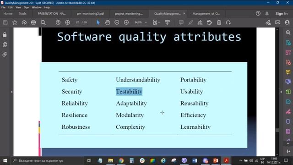The image size is (293, 165).
Task: Click the word Robustness
Action: point(76,127)
